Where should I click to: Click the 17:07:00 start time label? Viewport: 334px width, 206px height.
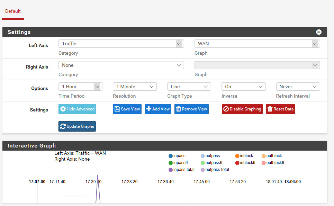click(37, 182)
